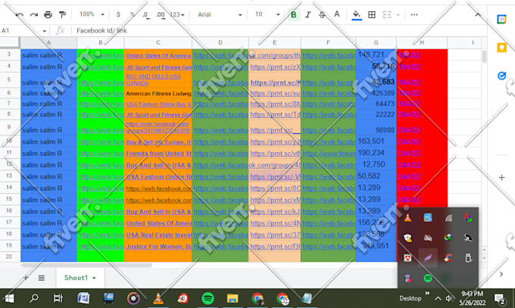515x308 pixels.
Task: Click the CCleaner icon in the tray popup
Action: coord(448,258)
